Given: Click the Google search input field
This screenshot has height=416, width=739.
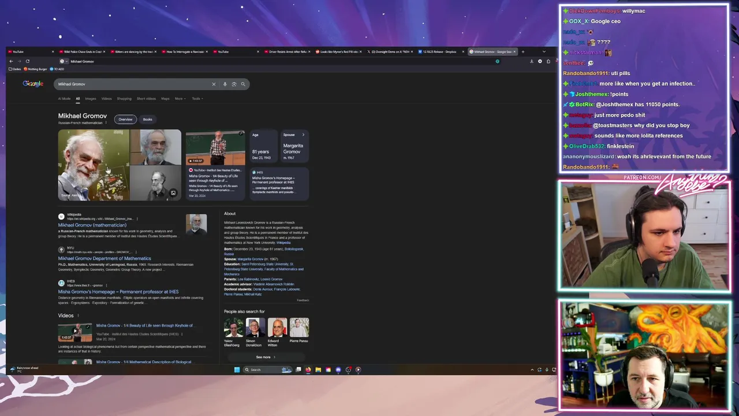Looking at the screenshot, I should coord(133,84).
